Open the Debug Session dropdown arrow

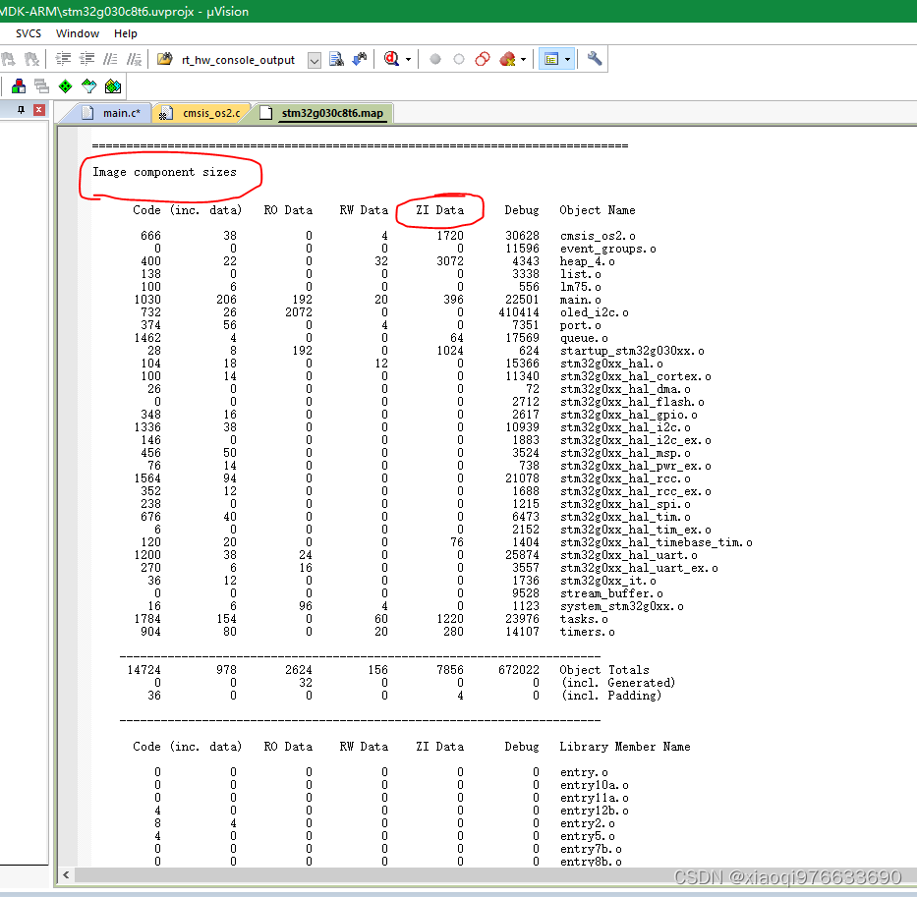tap(408, 60)
